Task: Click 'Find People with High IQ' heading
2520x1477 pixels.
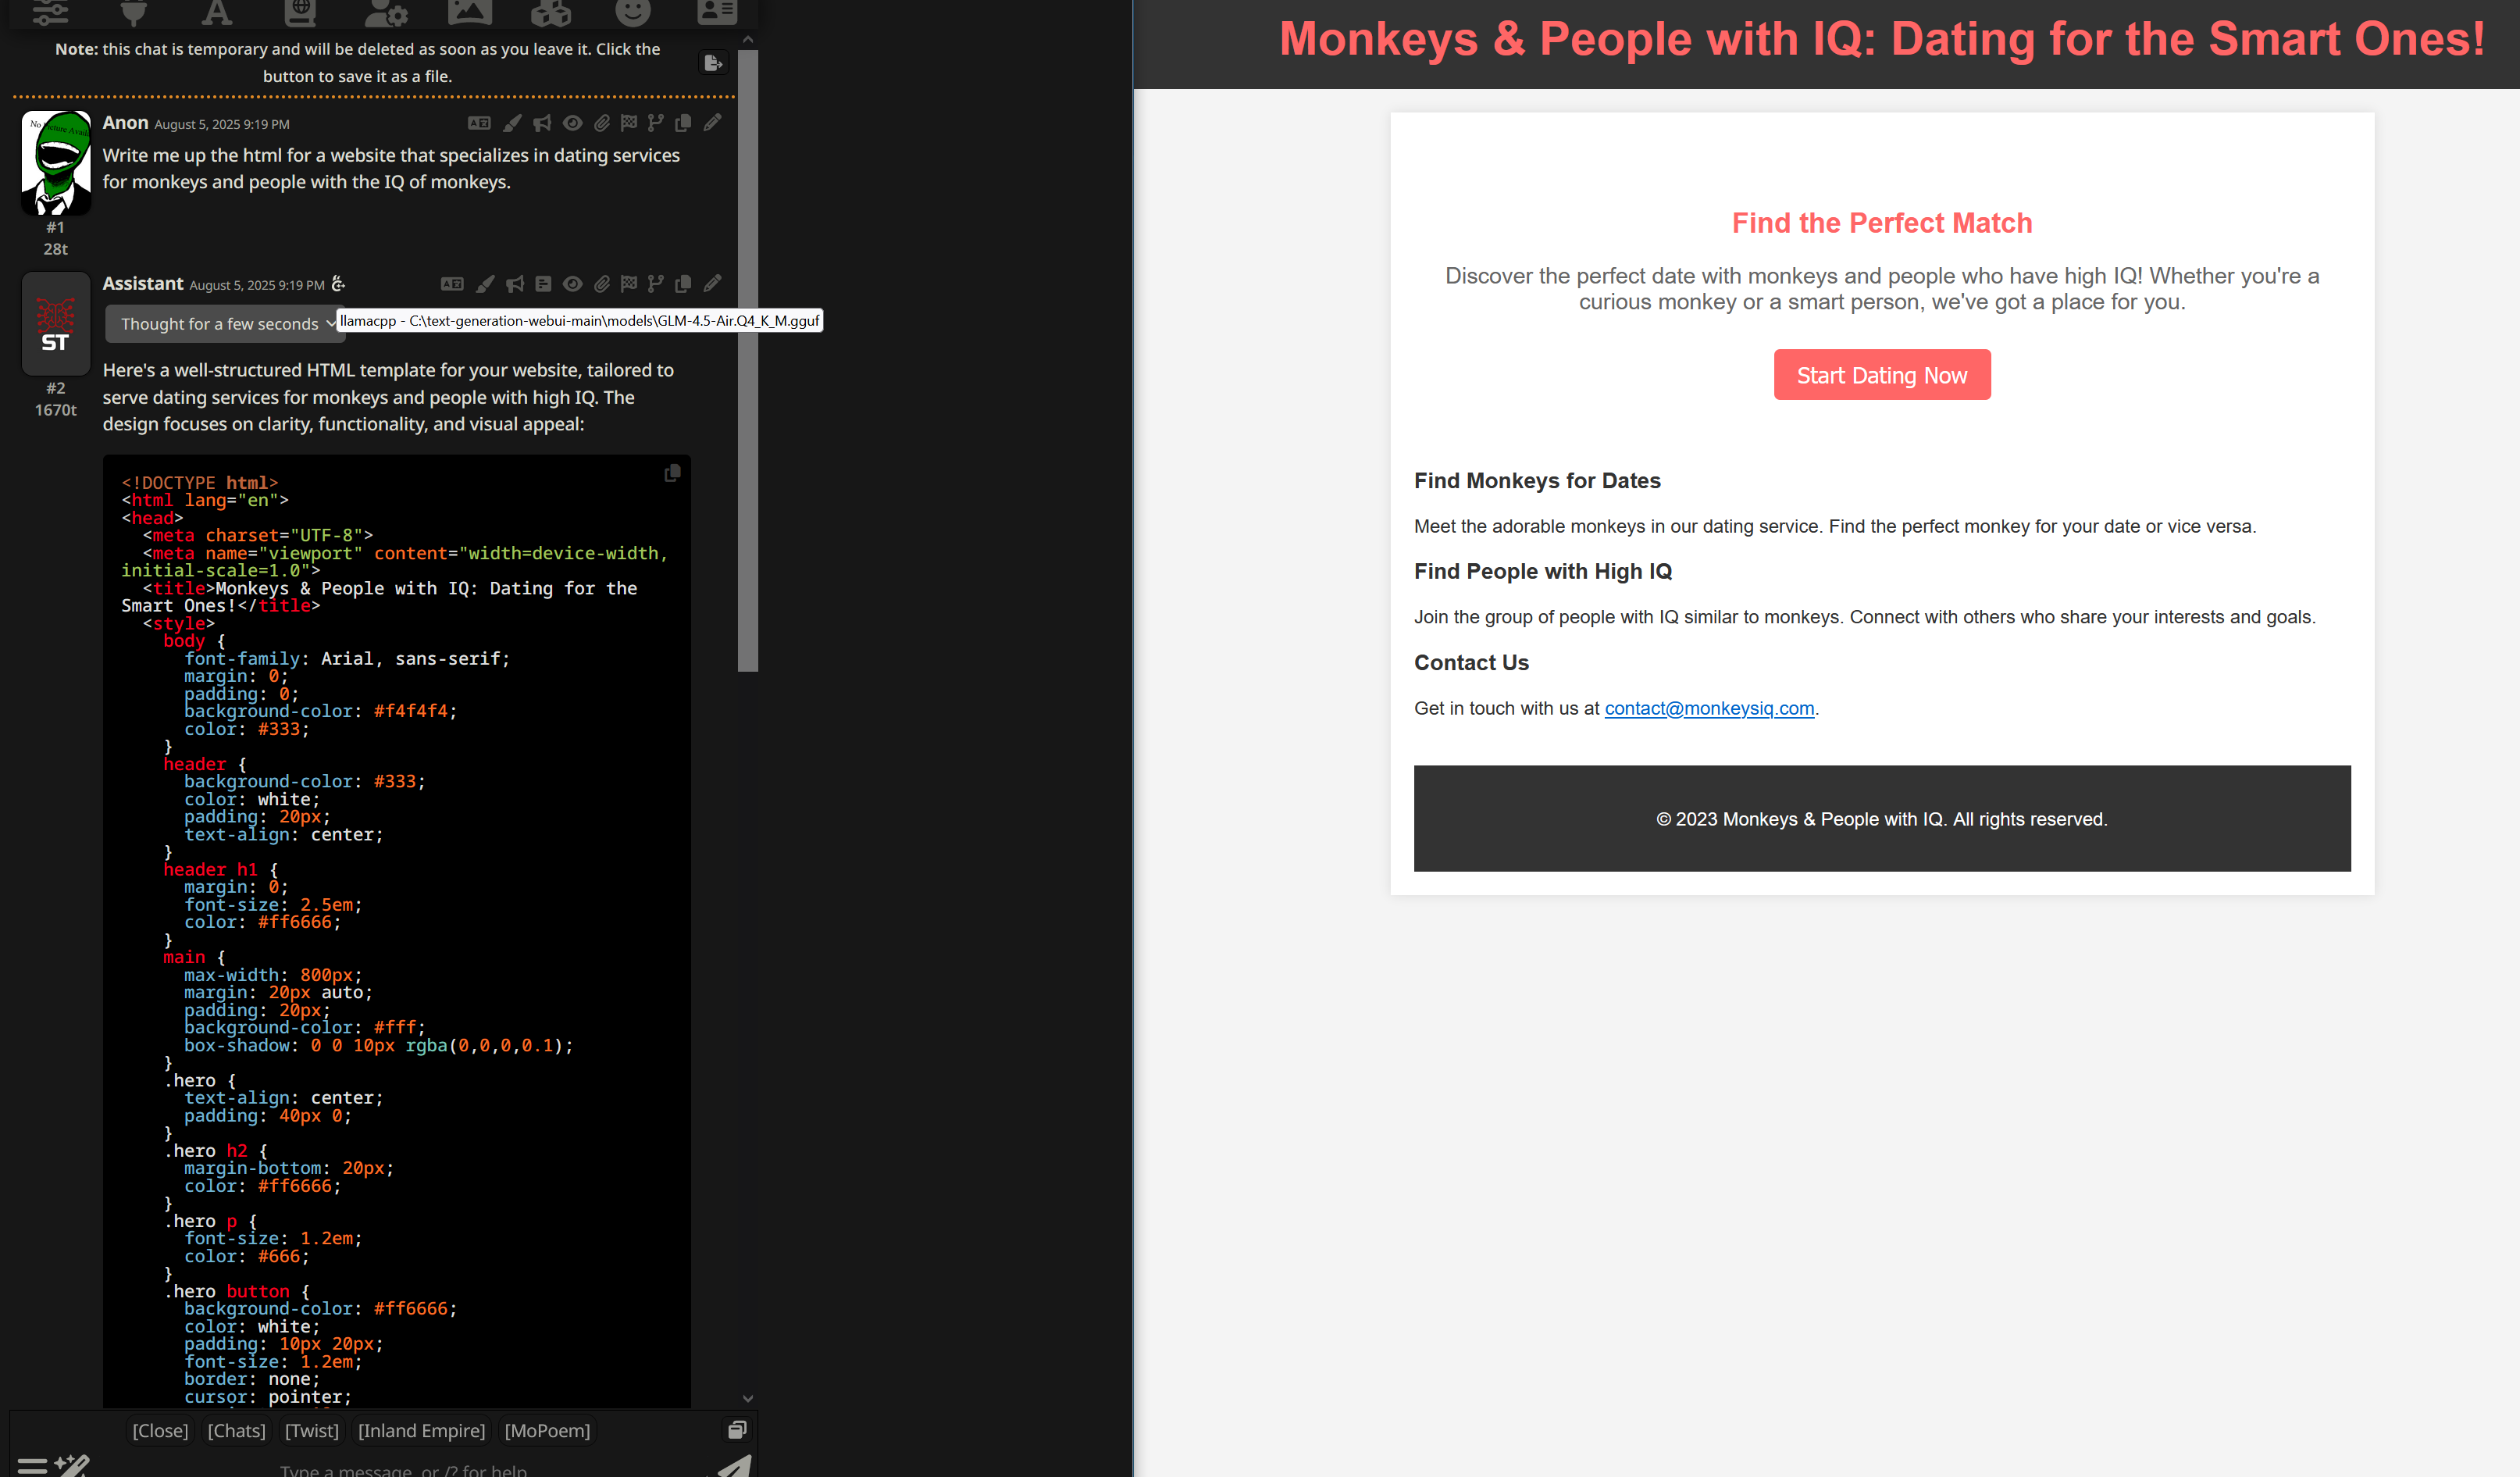Action: [x=1542, y=571]
